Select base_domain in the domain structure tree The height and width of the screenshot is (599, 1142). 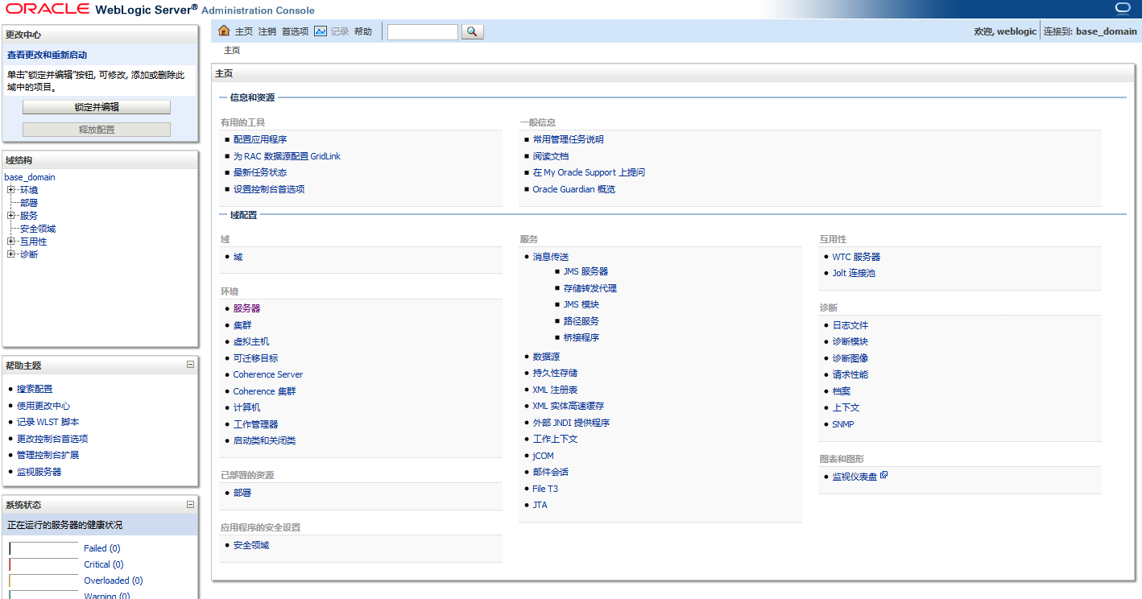[x=30, y=177]
